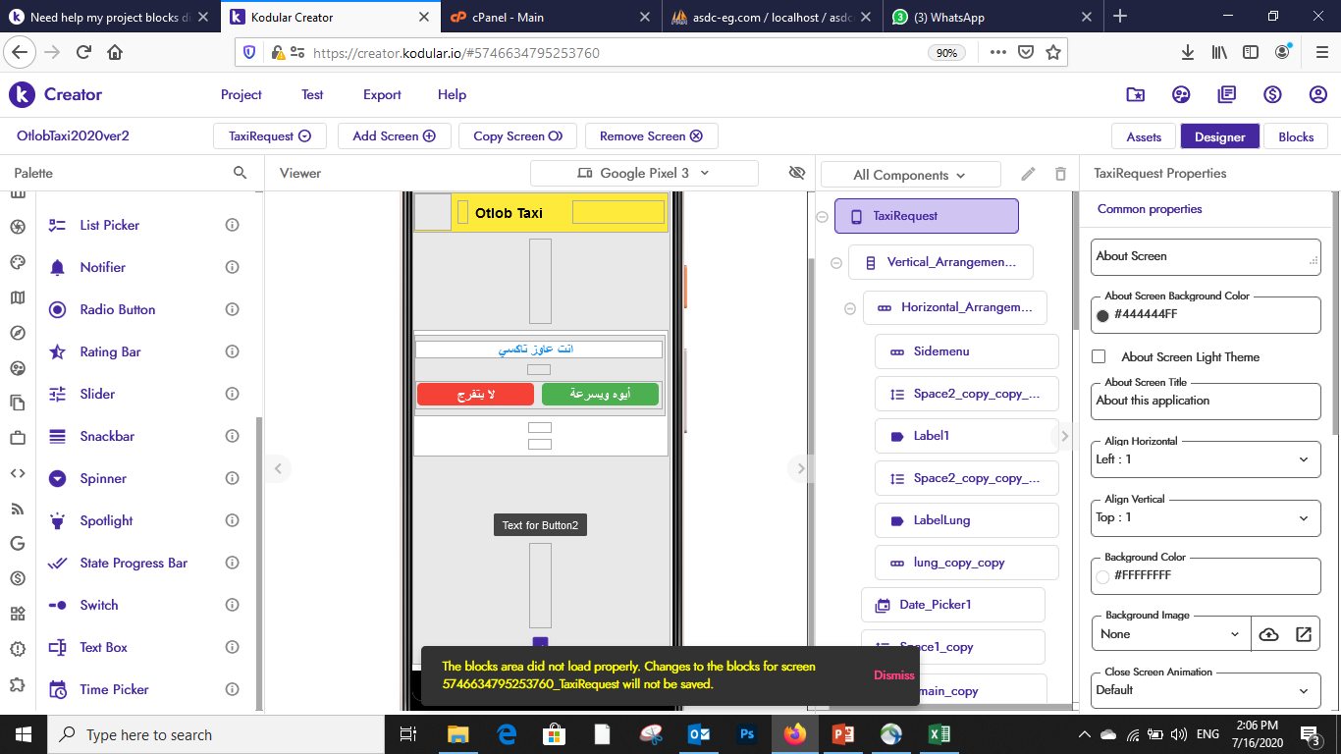The image size is (1341, 754).
Task: Open Photoshop from the Windows taskbar
Action: click(x=747, y=734)
